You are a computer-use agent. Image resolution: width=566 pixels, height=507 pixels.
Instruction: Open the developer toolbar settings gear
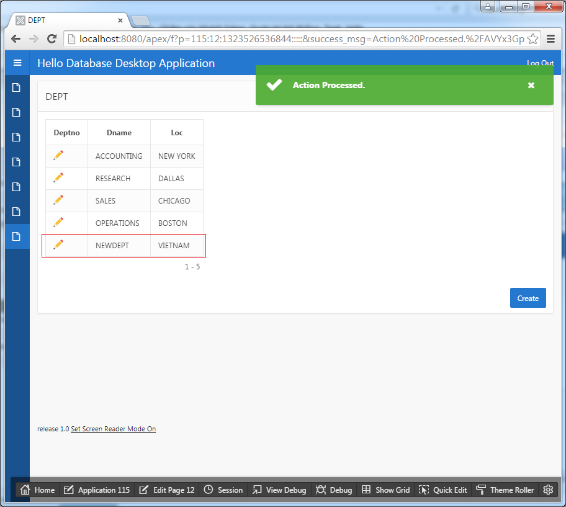tap(548, 490)
